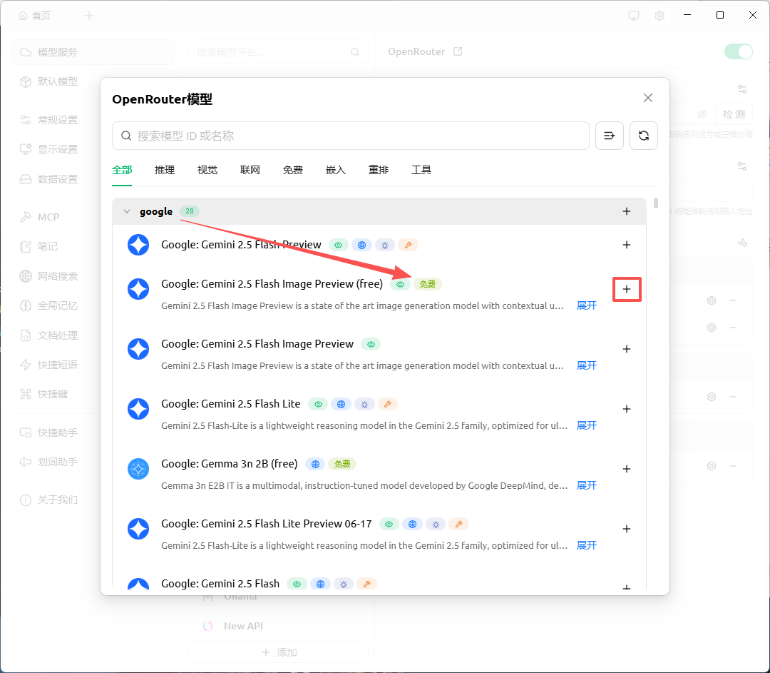Open 显示设置 in the sidebar
Viewport: 770px width, 673px height.
[58, 149]
